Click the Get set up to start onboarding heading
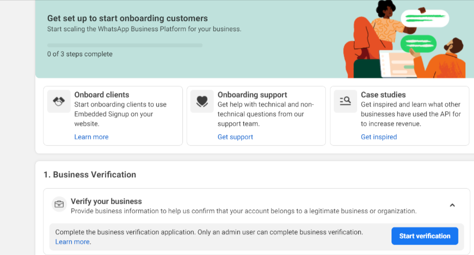 click(127, 18)
